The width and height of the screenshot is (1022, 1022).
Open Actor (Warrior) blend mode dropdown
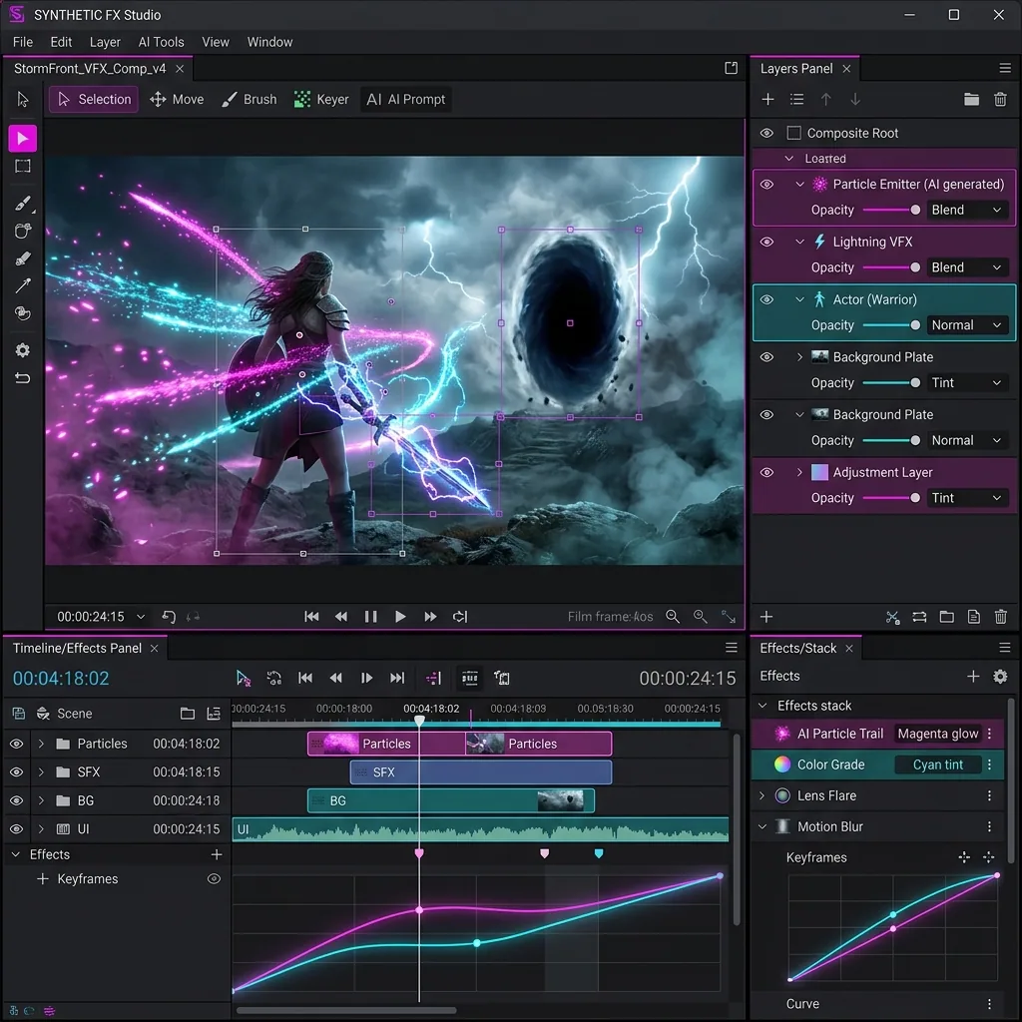coord(965,325)
